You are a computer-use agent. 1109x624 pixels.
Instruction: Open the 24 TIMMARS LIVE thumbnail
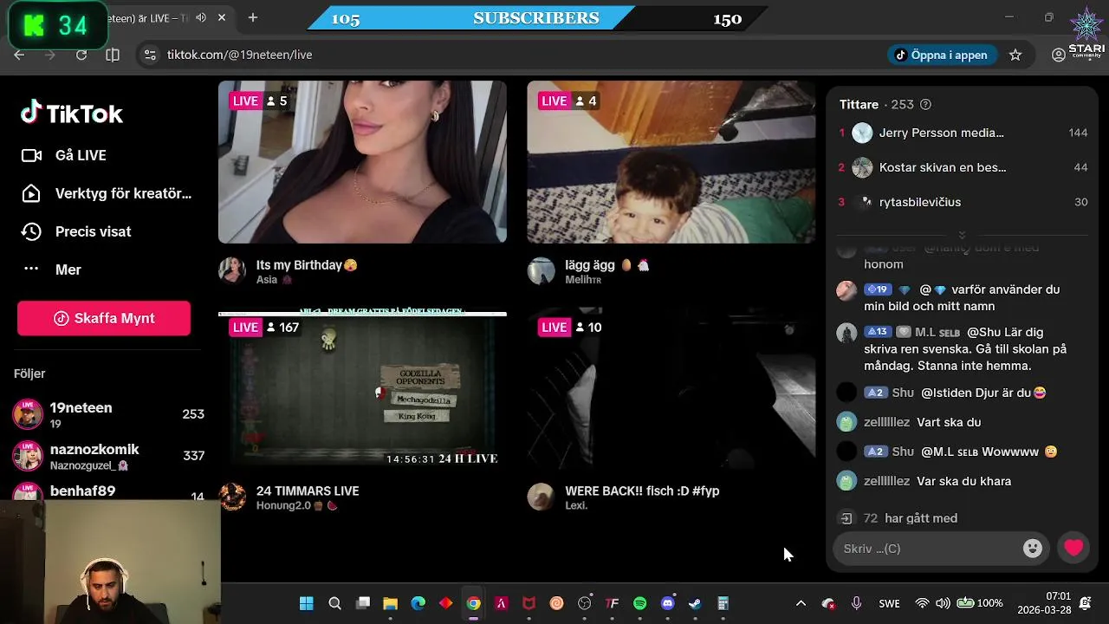pos(362,389)
